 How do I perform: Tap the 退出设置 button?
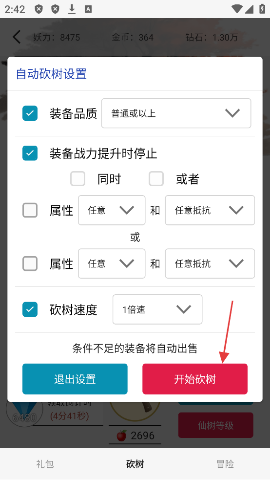75,379
